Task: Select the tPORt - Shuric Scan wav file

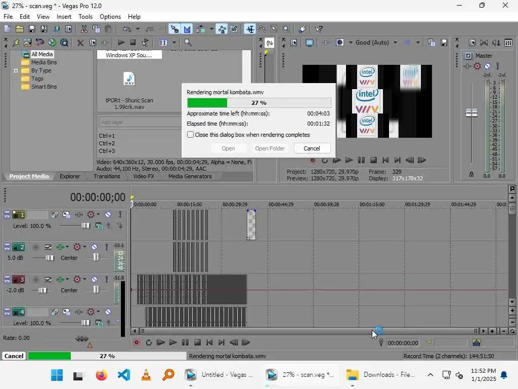Action: (129, 90)
